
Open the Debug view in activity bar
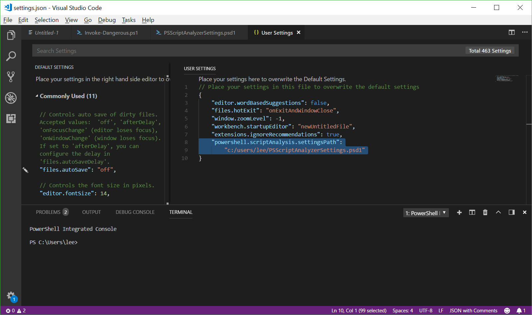[11, 98]
